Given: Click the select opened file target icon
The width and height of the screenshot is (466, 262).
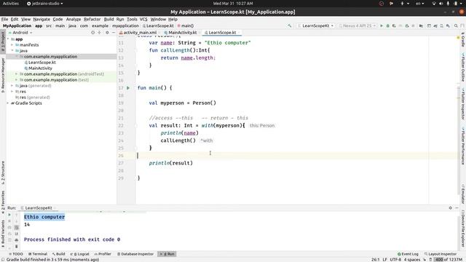Looking at the screenshot, I should [92, 32].
